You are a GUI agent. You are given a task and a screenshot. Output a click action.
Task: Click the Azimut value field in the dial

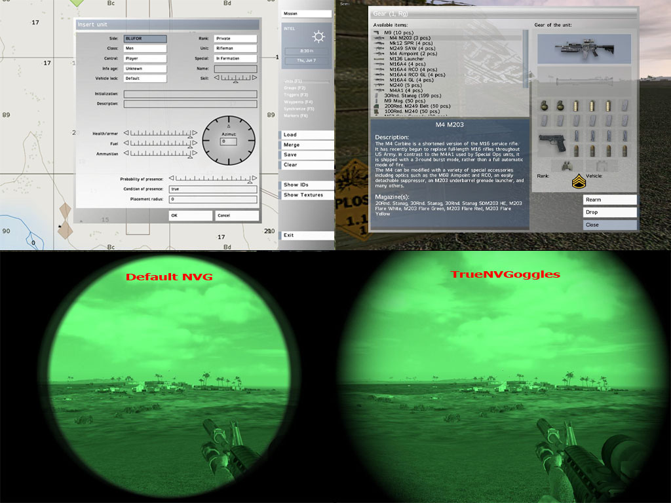229,141
